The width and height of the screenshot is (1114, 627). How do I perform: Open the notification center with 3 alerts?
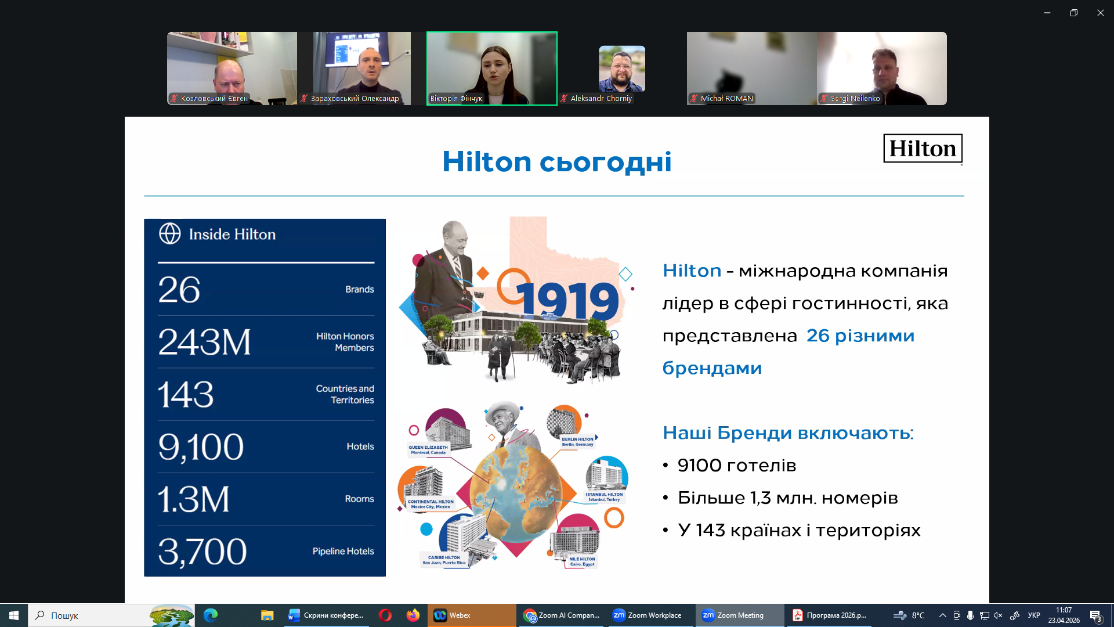(1095, 616)
